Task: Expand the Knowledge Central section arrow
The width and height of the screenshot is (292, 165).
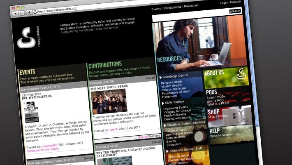Action: pyautogui.click(x=160, y=78)
